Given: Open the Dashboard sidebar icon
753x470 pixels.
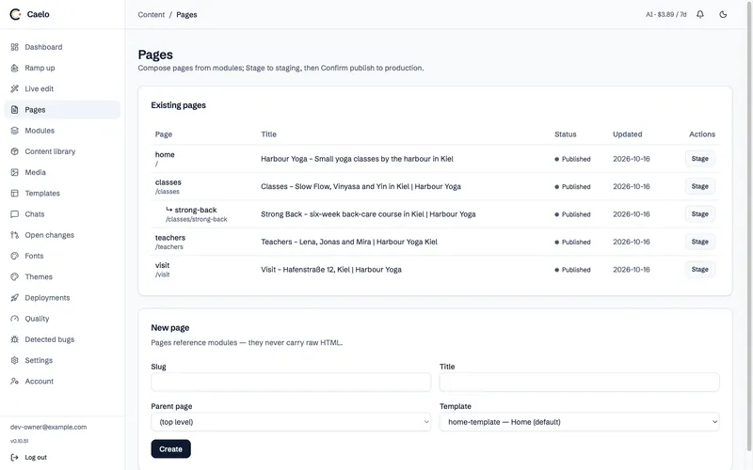Looking at the screenshot, I should (14, 47).
